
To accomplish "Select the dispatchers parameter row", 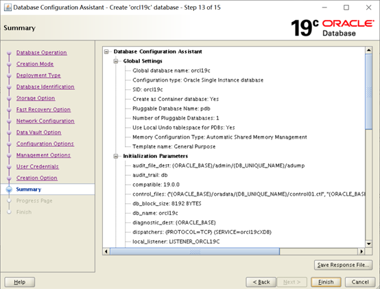I will click(202, 232).
